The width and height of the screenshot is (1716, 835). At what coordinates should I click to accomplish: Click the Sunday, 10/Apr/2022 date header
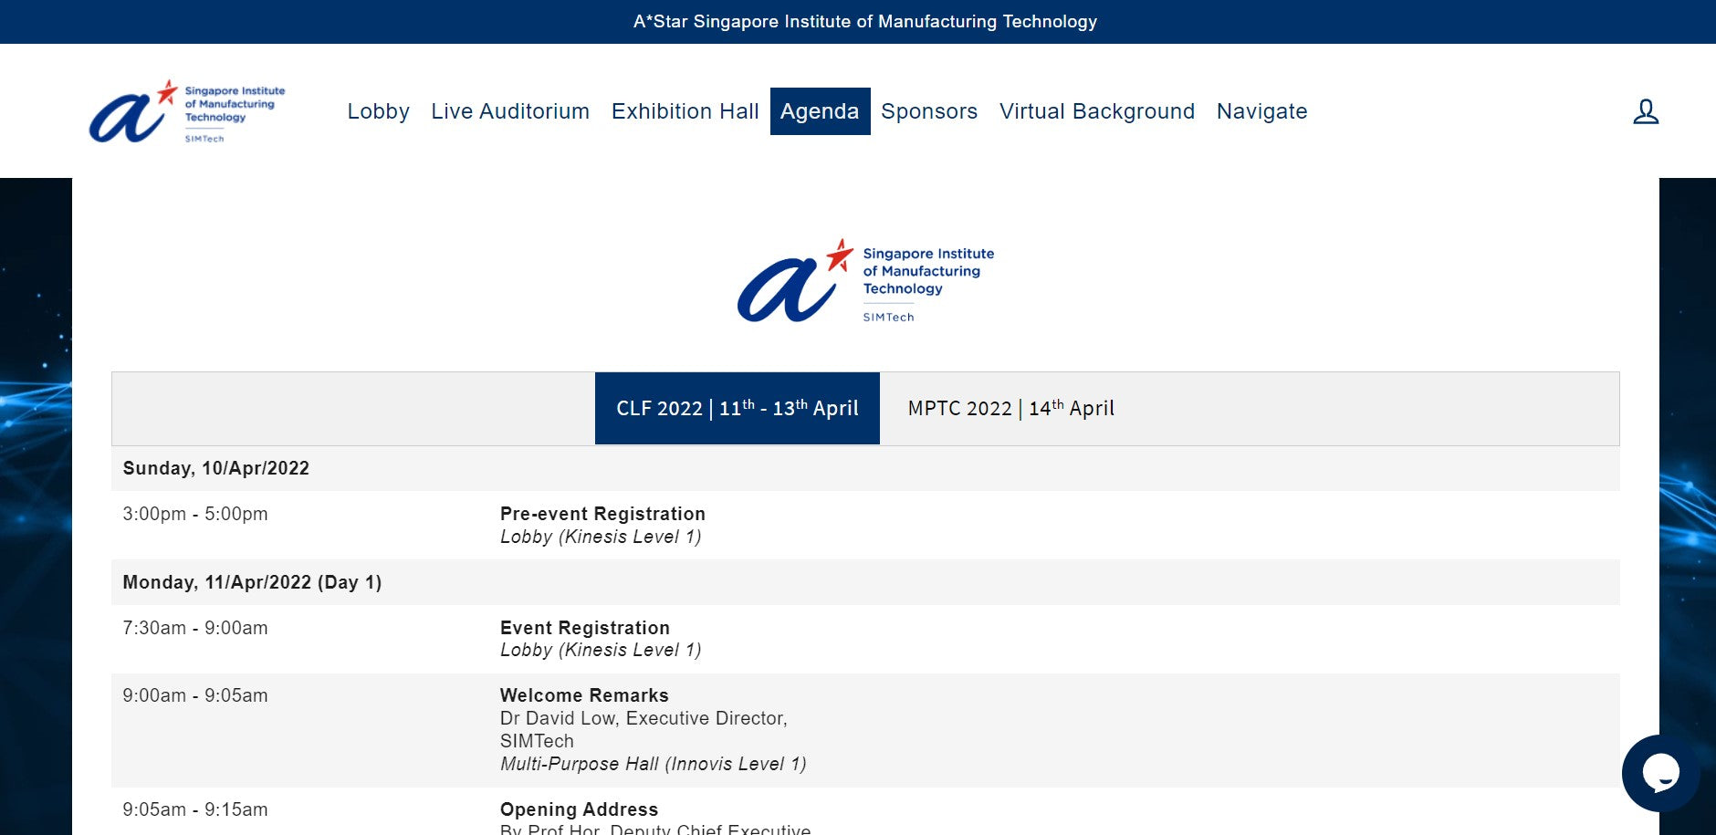tap(216, 468)
